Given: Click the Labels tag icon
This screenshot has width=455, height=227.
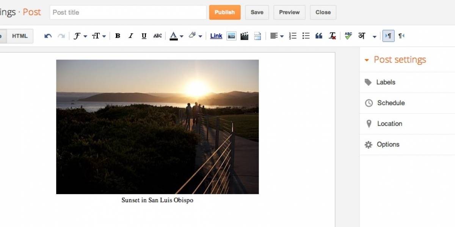Looking at the screenshot, I should click(x=368, y=82).
